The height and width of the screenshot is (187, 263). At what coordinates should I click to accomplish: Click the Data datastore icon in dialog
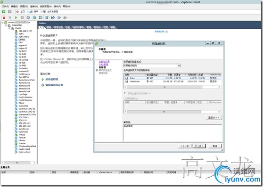point(127,78)
